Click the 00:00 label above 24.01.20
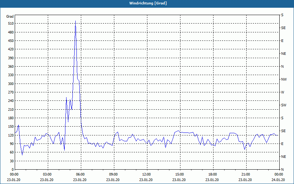Viewport: 294px width, 184px height. coord(279,174)
